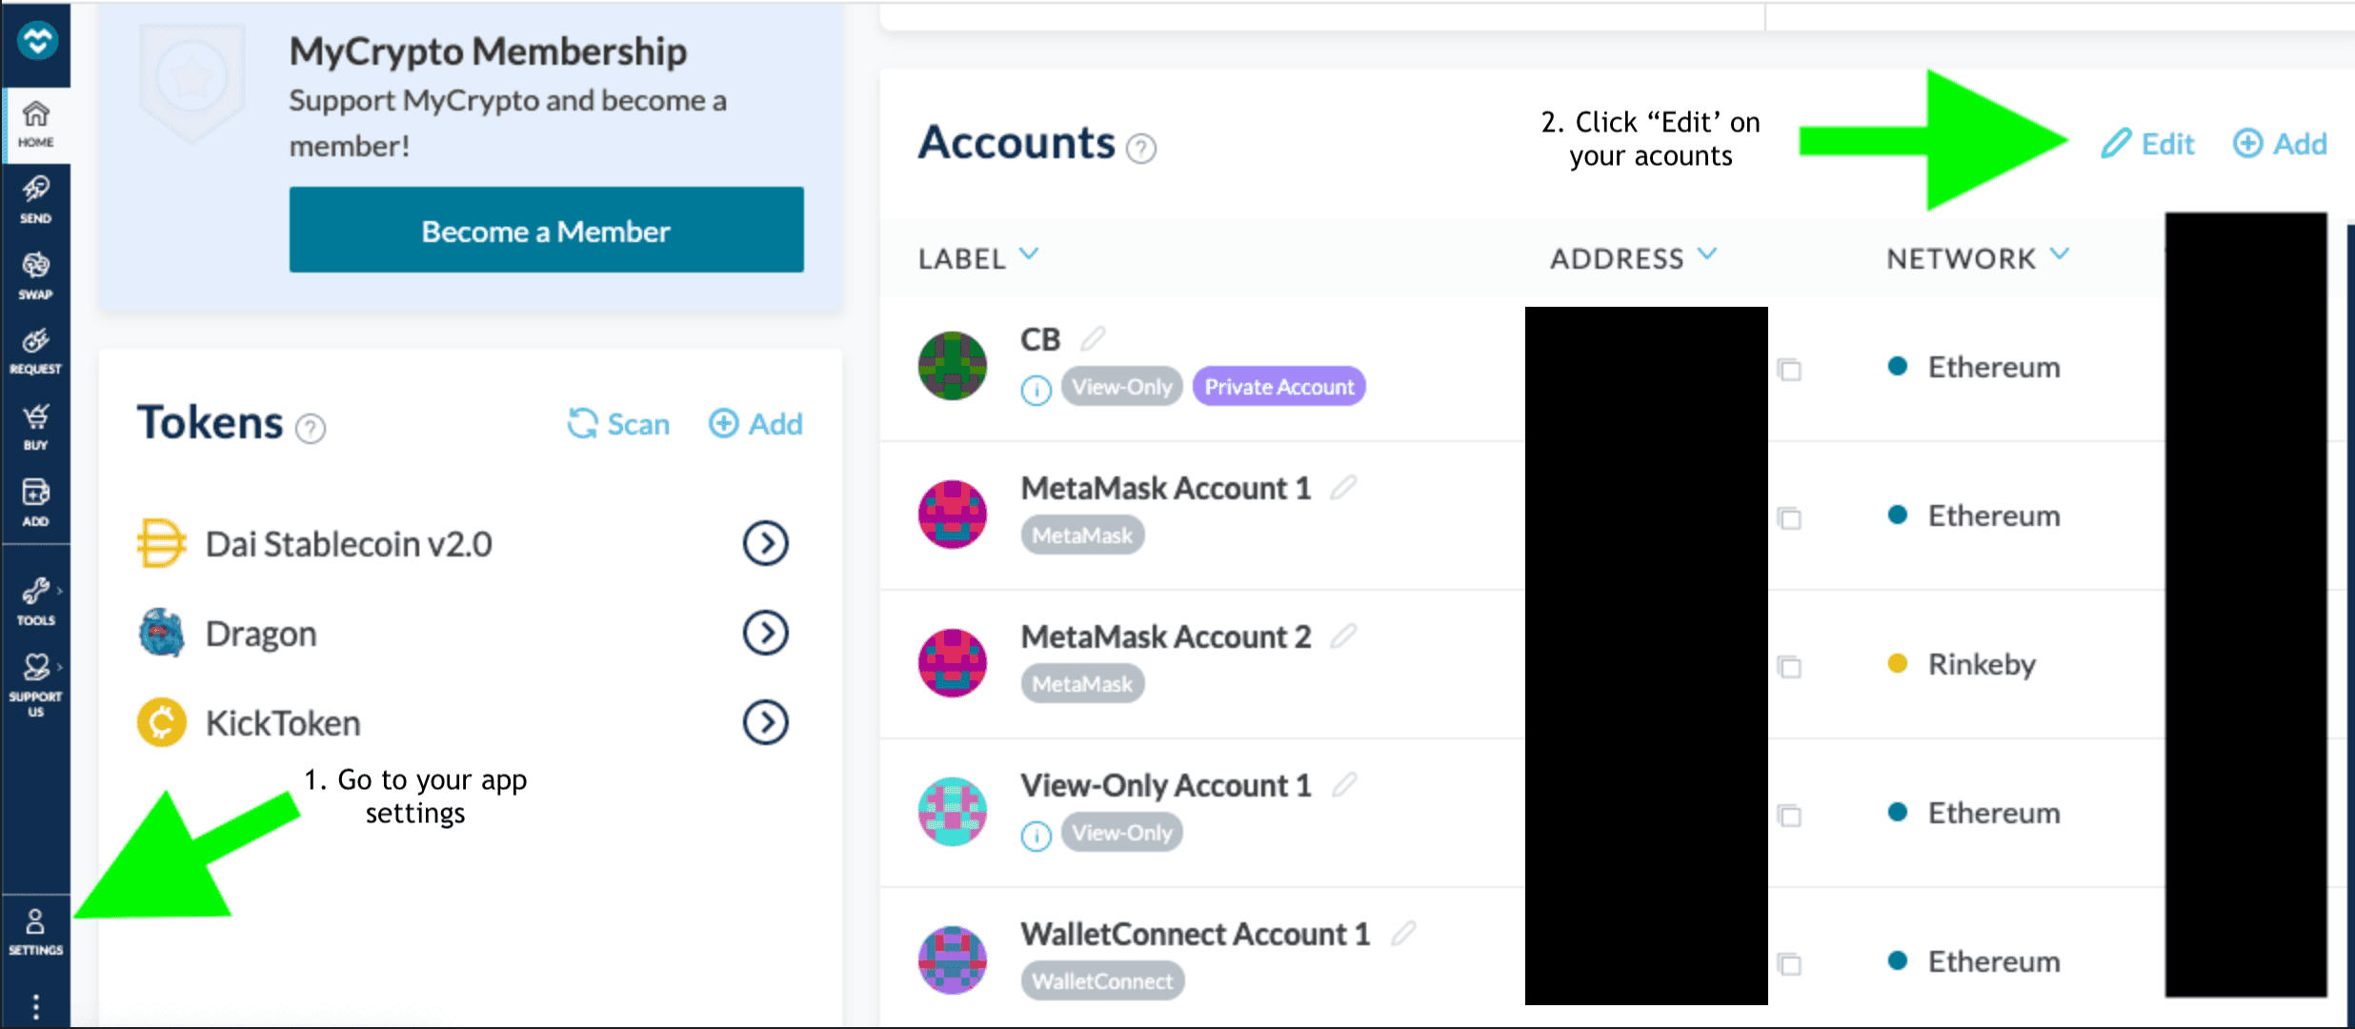2355x1029 pixels.
Task: Click the View-Only badge under CB
Action: 1121,387
